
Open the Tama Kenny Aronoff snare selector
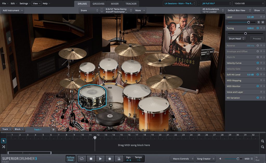tap(118, 10)
